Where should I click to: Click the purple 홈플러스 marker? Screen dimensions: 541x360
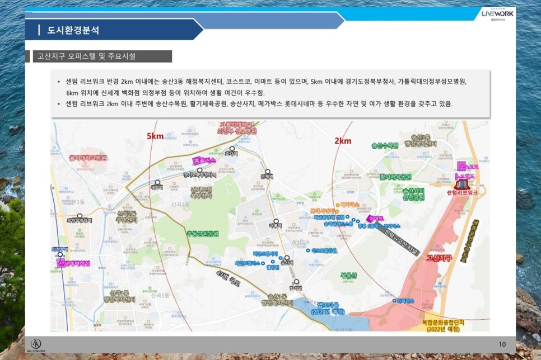click(x=204, y=160)
